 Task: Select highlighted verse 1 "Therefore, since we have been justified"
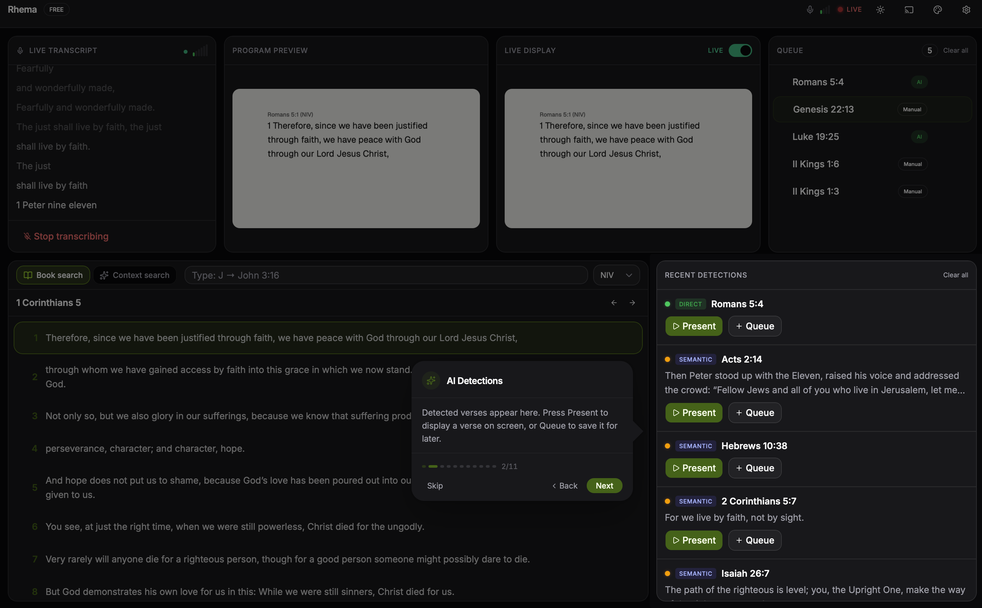point(328,338)
